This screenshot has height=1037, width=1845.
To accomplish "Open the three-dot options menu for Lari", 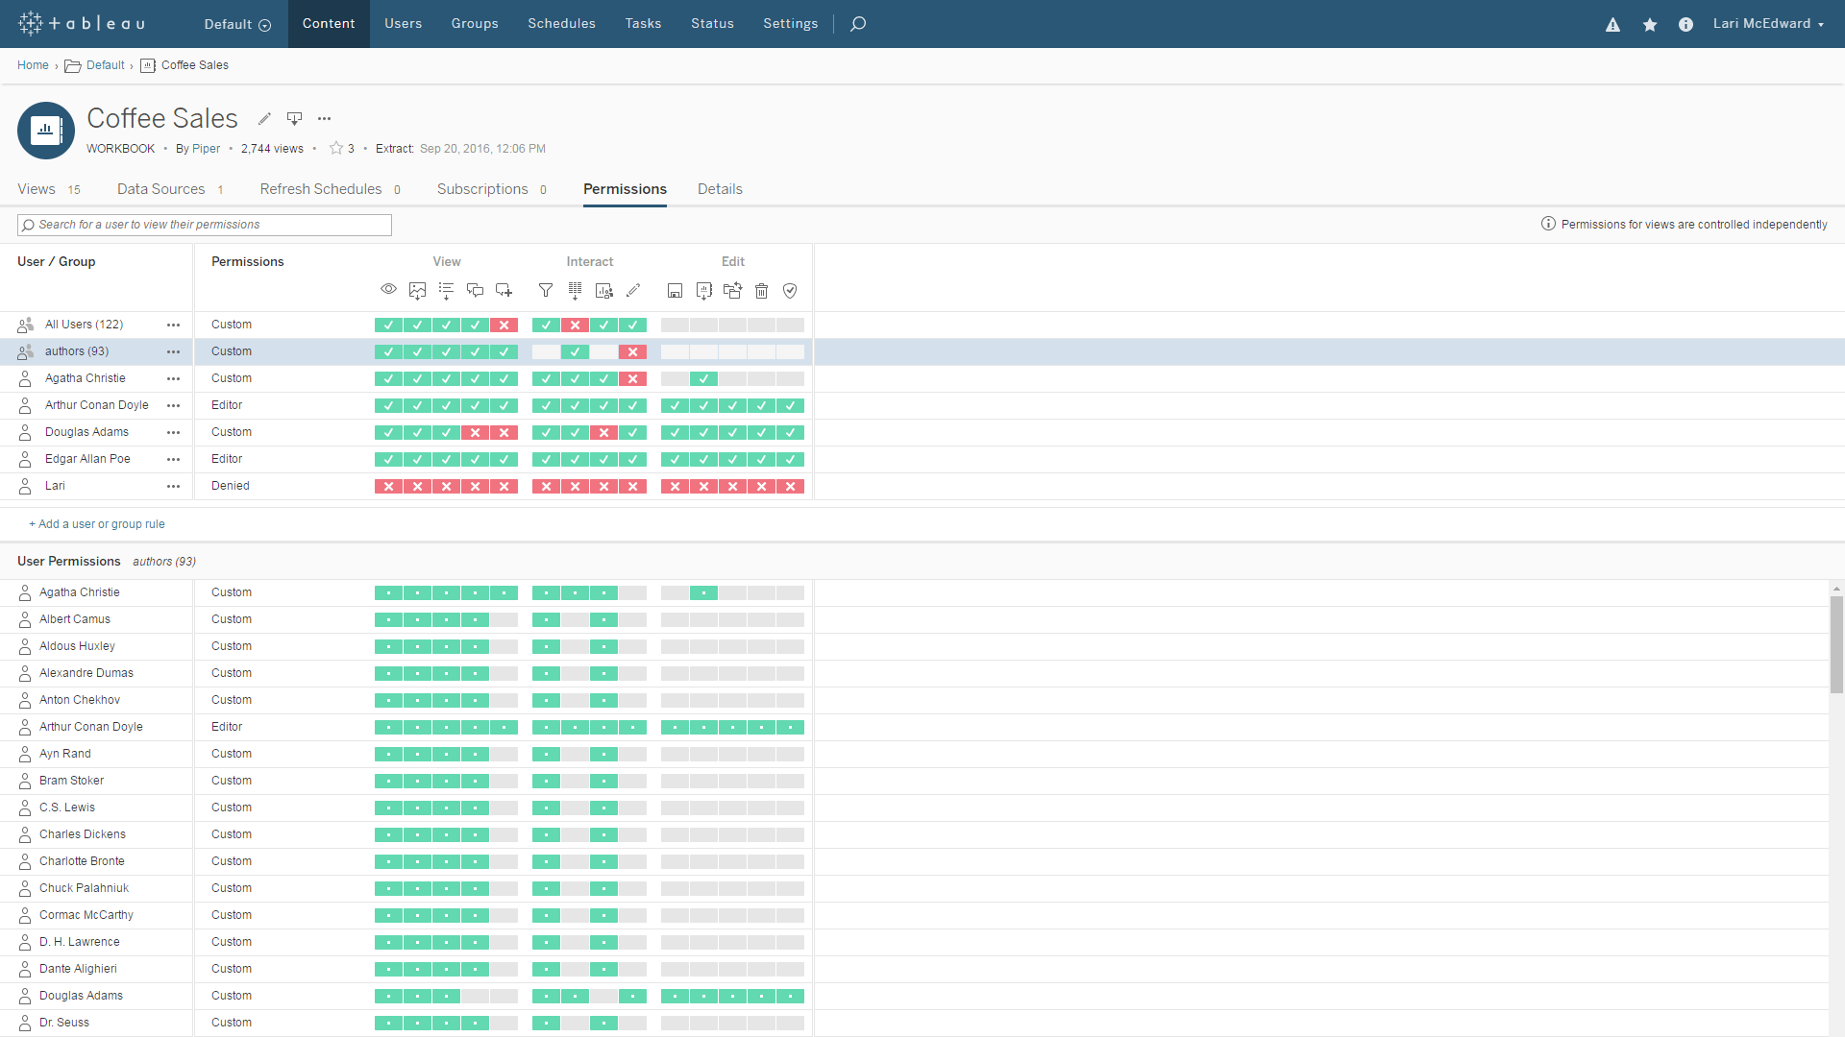I will point(175,486).
